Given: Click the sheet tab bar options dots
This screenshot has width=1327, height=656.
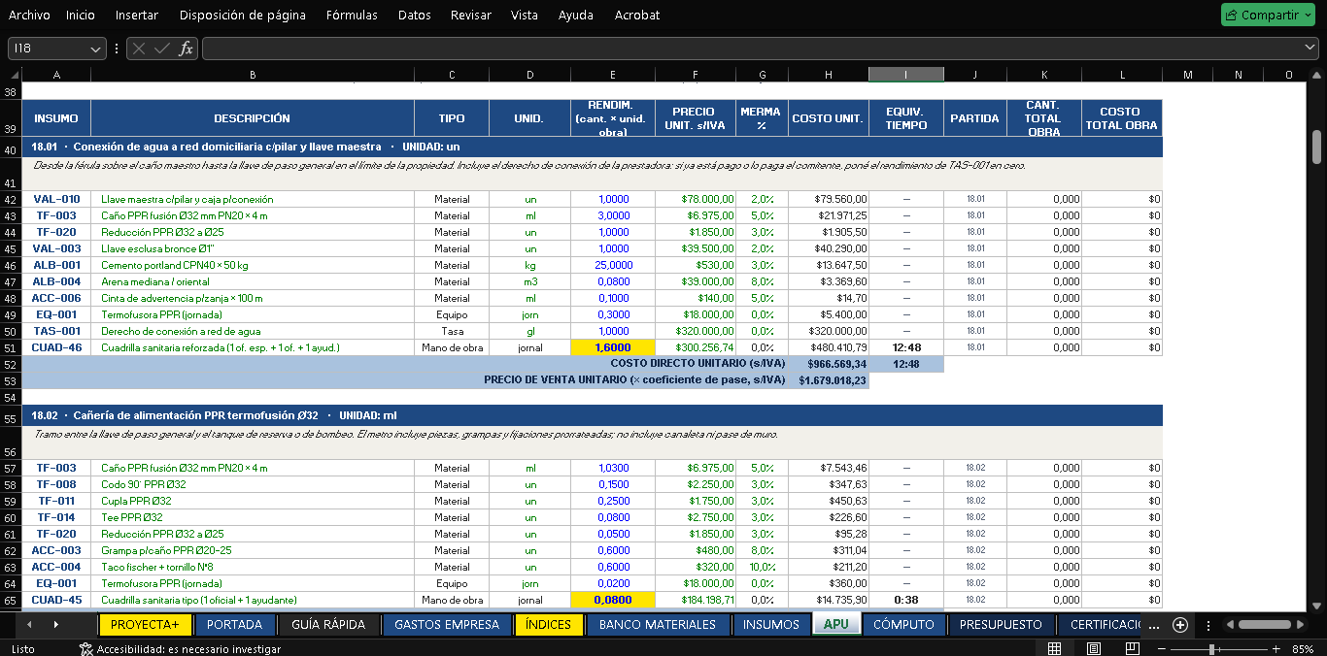Looking at the screenshot, I should click(x=1208, y=625).
